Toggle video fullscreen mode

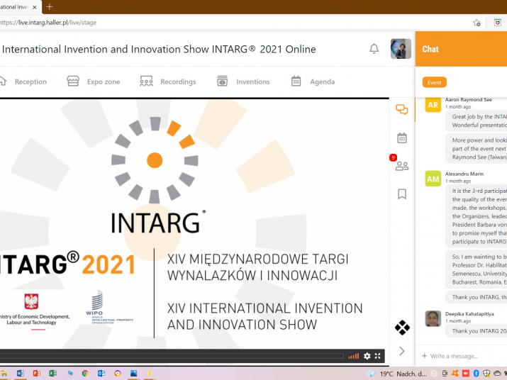click(x=378, y=356)
